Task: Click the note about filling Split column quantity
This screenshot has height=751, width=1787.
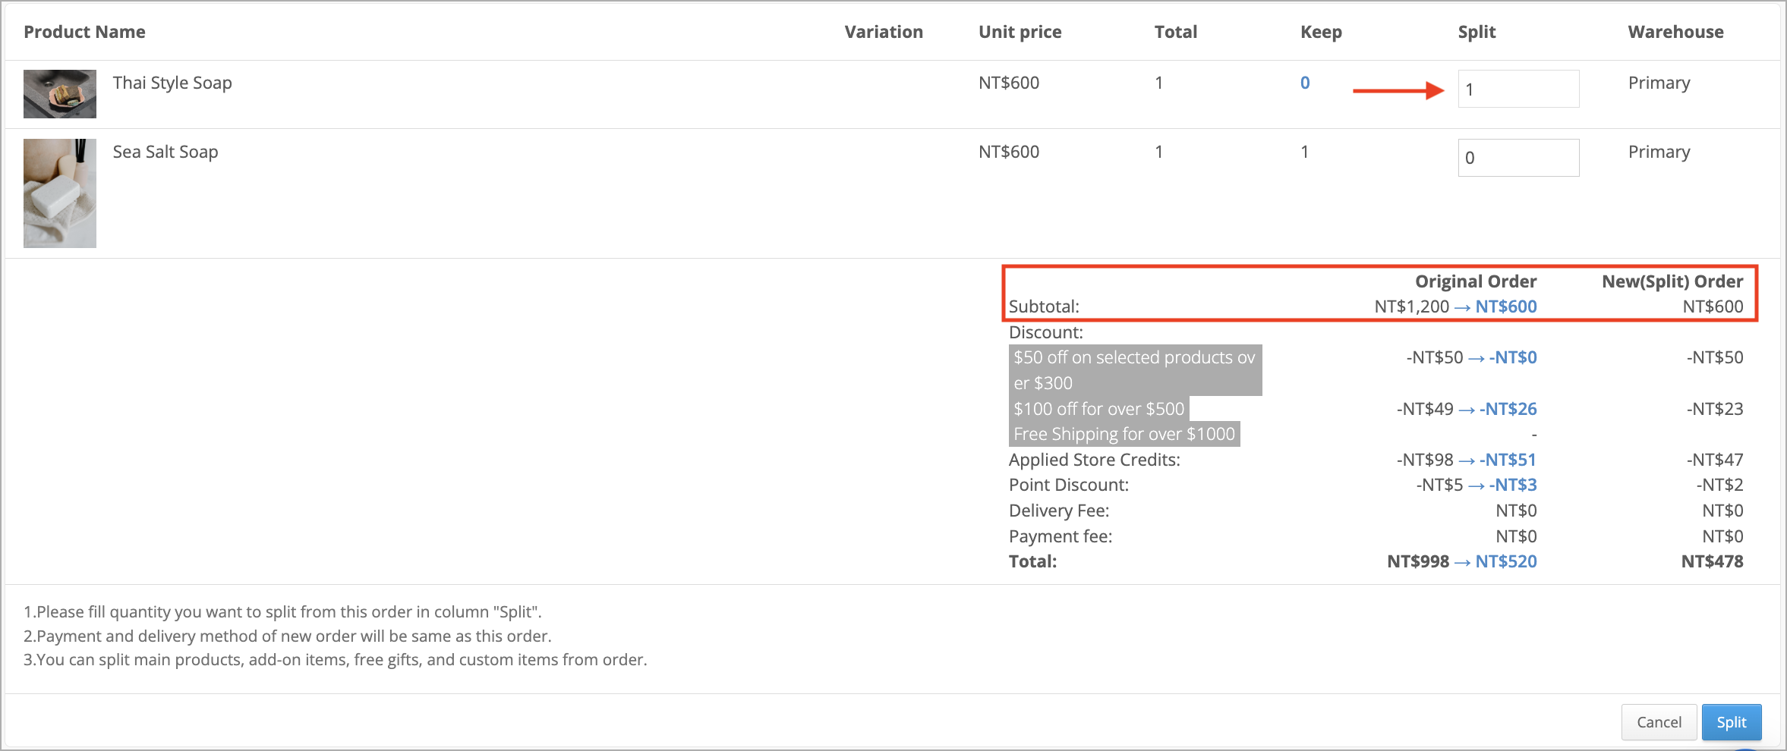Action: tap(282, 611)
